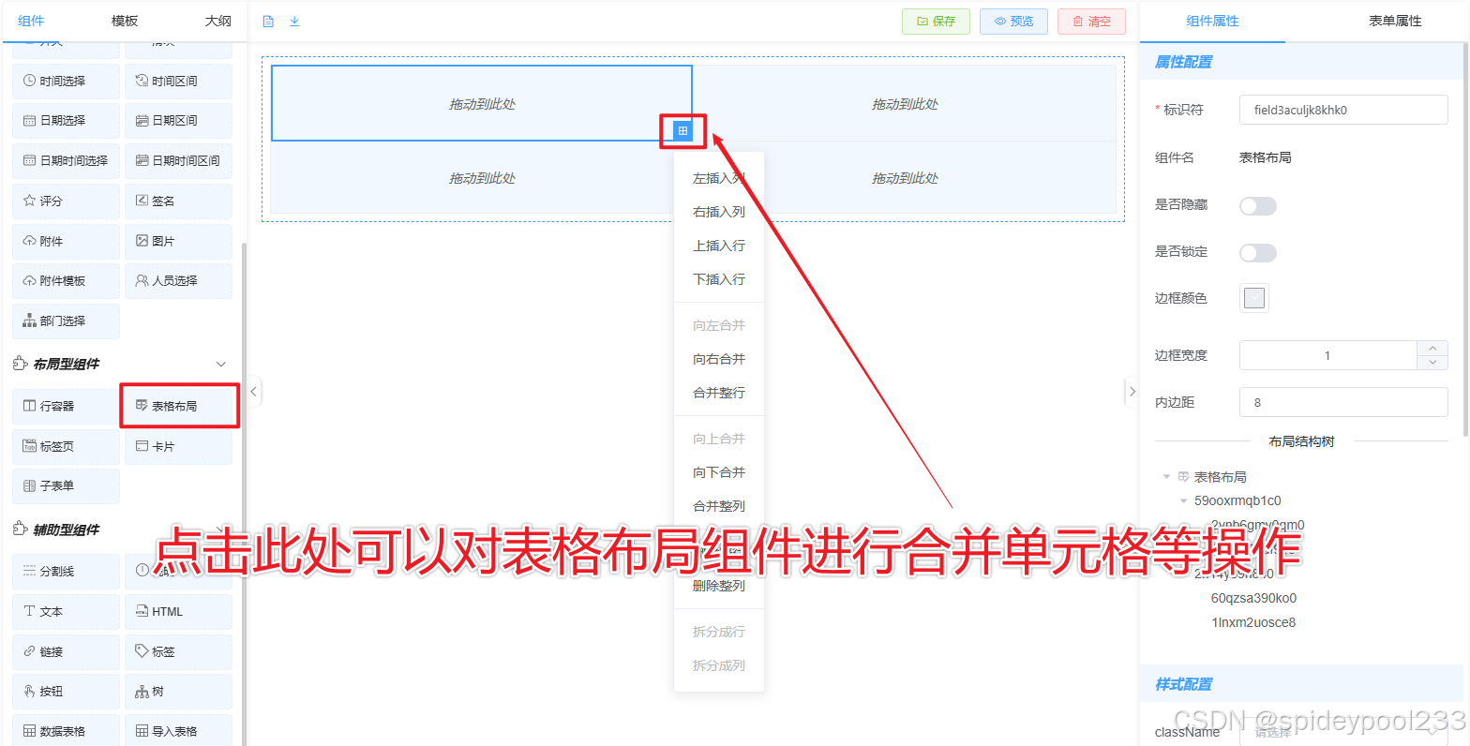Increase 边框宽度 with the up arrow
Image resolution: width=1470 pixels, height=746 pixels.
coord(1432,348)
